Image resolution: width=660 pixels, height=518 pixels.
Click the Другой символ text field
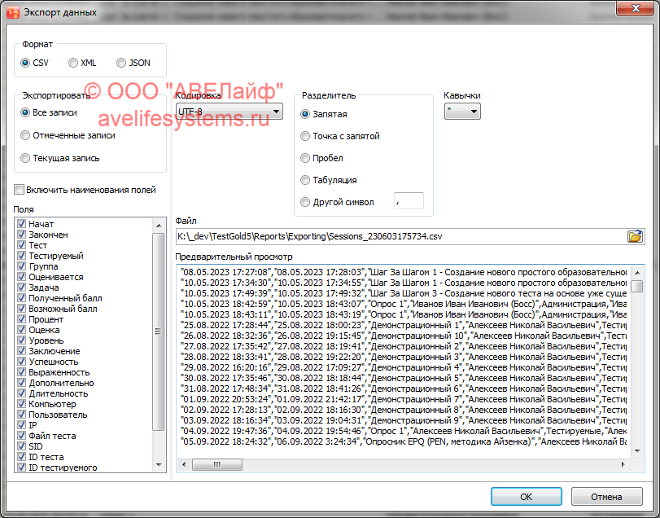[409, 201]
